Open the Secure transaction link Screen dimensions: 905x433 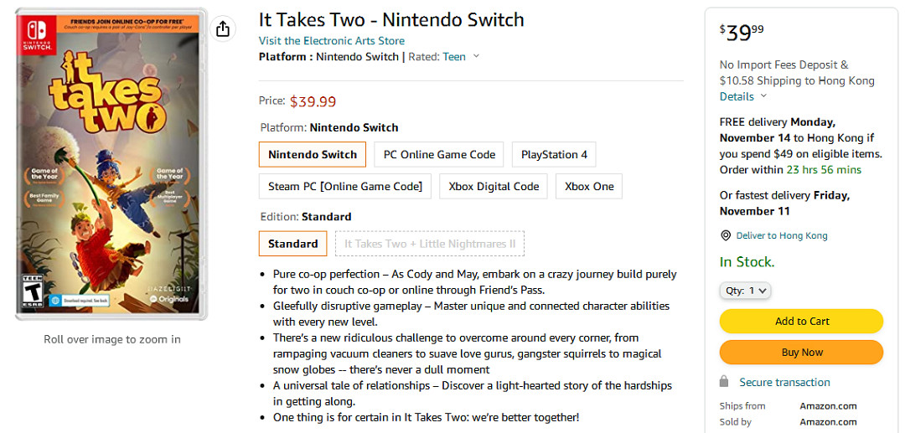point(784,382)
